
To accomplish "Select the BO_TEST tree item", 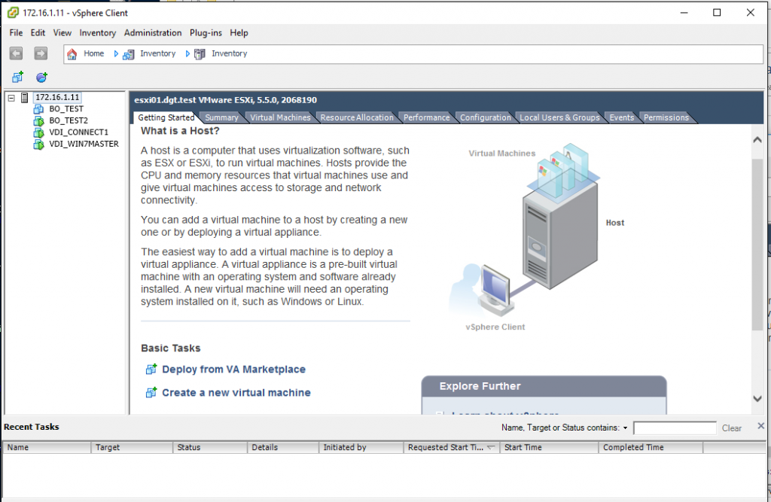I will (66, 109).
